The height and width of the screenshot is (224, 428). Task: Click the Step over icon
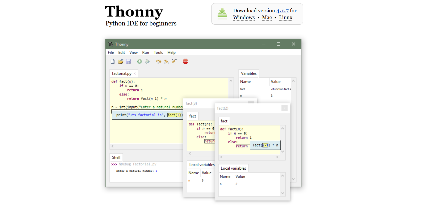coord(159,61)
